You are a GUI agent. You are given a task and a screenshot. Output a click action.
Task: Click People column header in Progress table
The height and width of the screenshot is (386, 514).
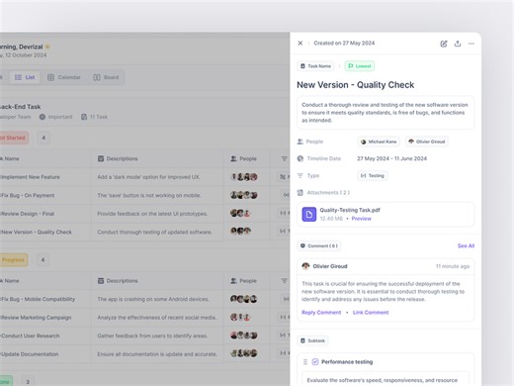[243, 281]
